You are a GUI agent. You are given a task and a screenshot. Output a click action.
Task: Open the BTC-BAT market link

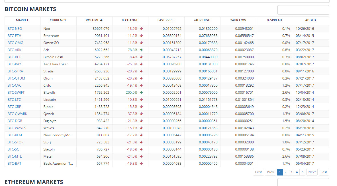pyautogui.click(x=15, y=164)
